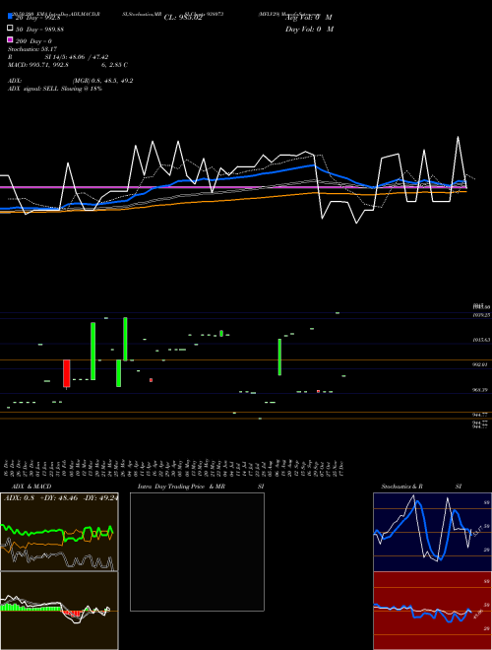The height and width of the screenshot is (650, 492).
Task: Open the blue Stochastics chart panel
Action: point(432,532)
